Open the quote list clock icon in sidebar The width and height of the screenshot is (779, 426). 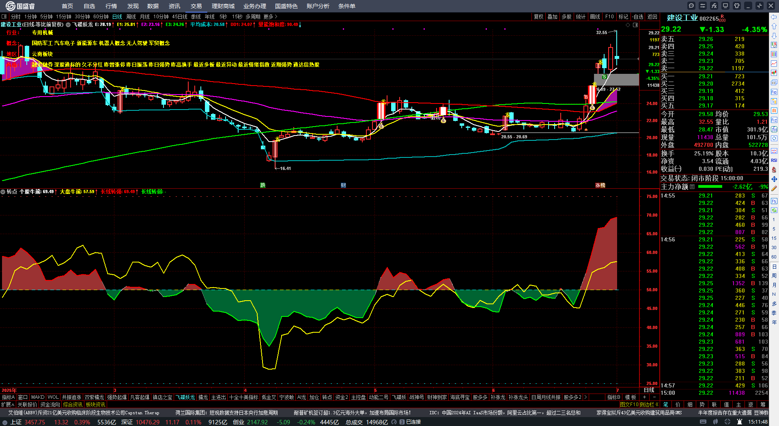(x=774, y=45)
